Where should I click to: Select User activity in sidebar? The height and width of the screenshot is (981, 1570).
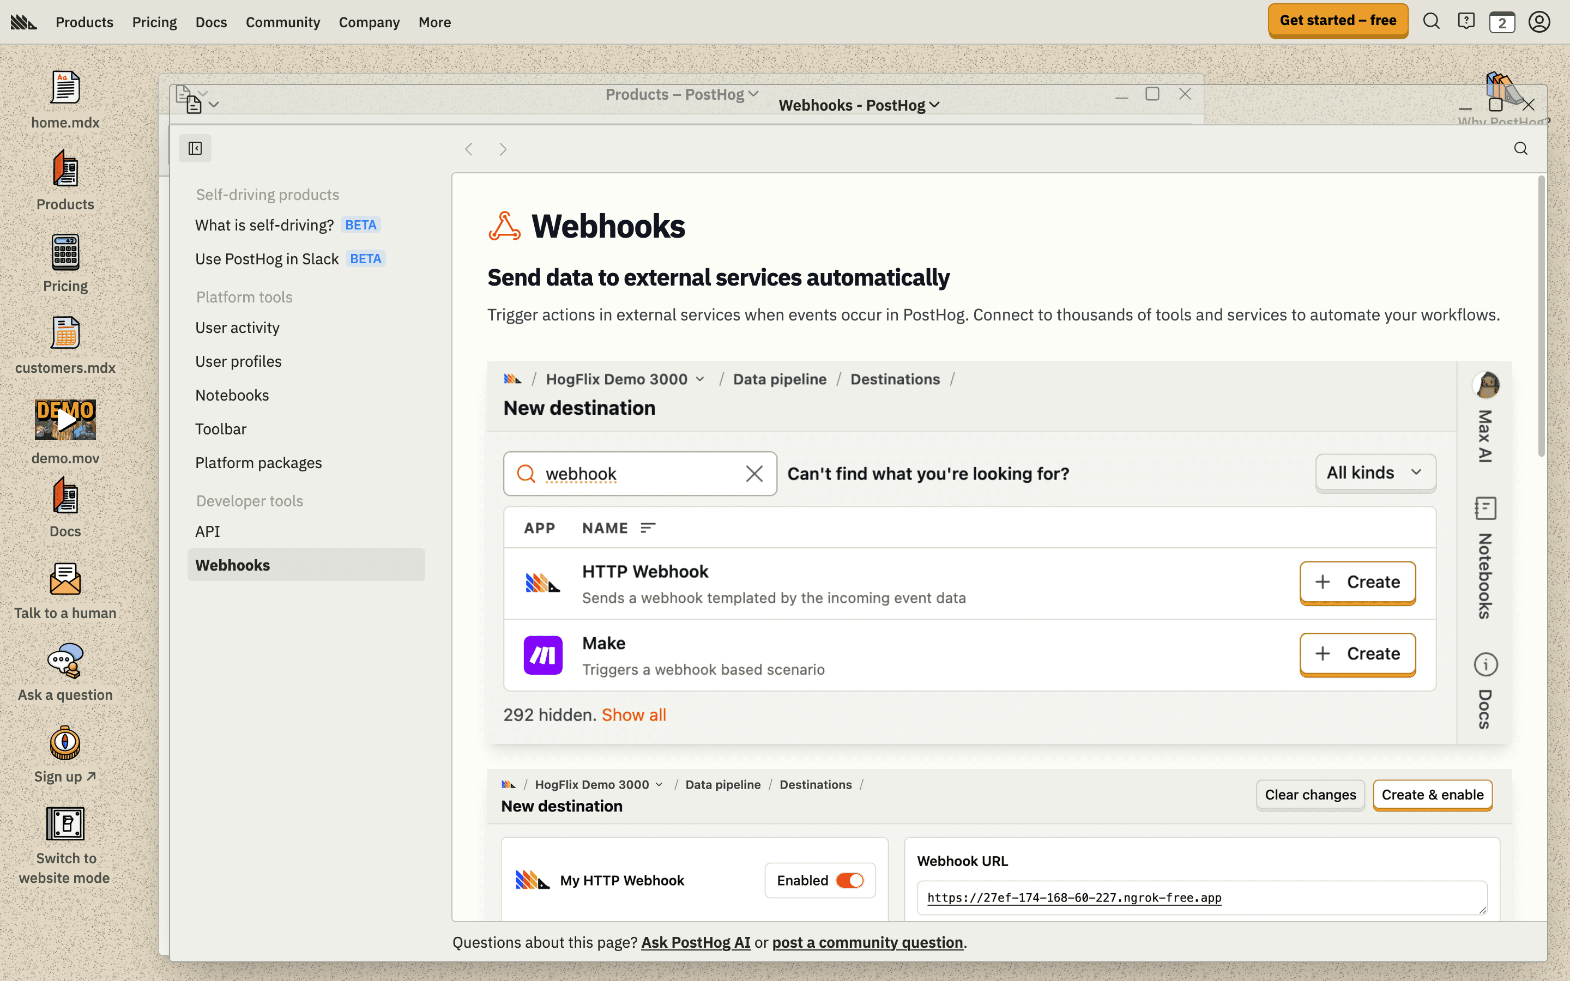[306, 328]
